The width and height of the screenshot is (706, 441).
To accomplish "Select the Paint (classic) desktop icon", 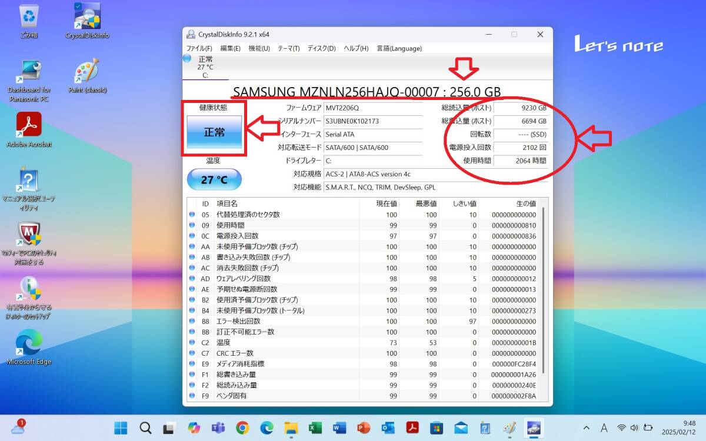I will [x=87, y=76].
